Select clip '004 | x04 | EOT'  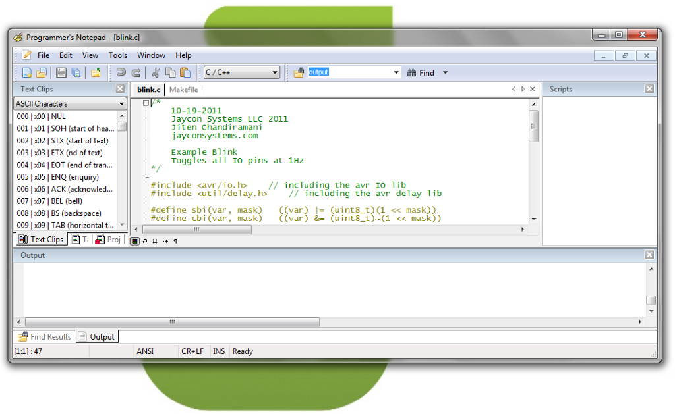coord(66,165)
